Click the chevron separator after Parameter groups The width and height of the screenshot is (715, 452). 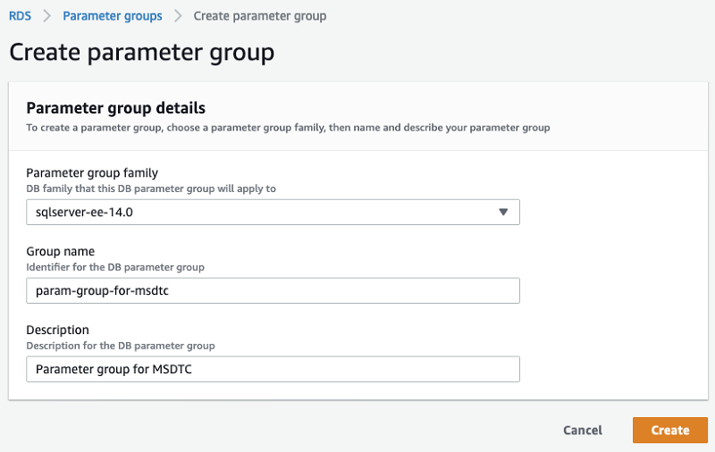pos(178,16)
